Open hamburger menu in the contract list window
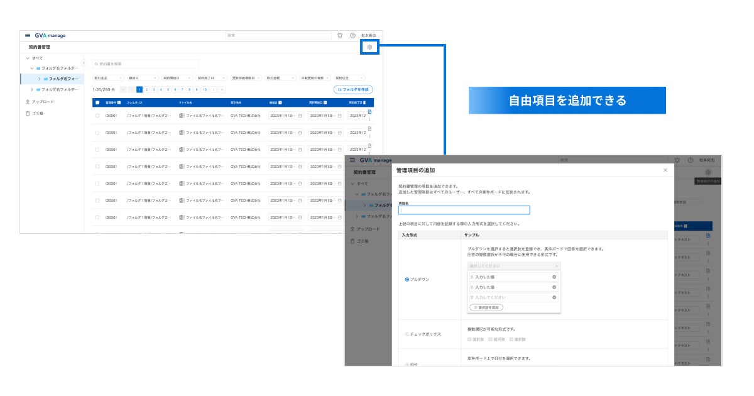This screenshot has height=396, width=754. (x=28, y=35)
